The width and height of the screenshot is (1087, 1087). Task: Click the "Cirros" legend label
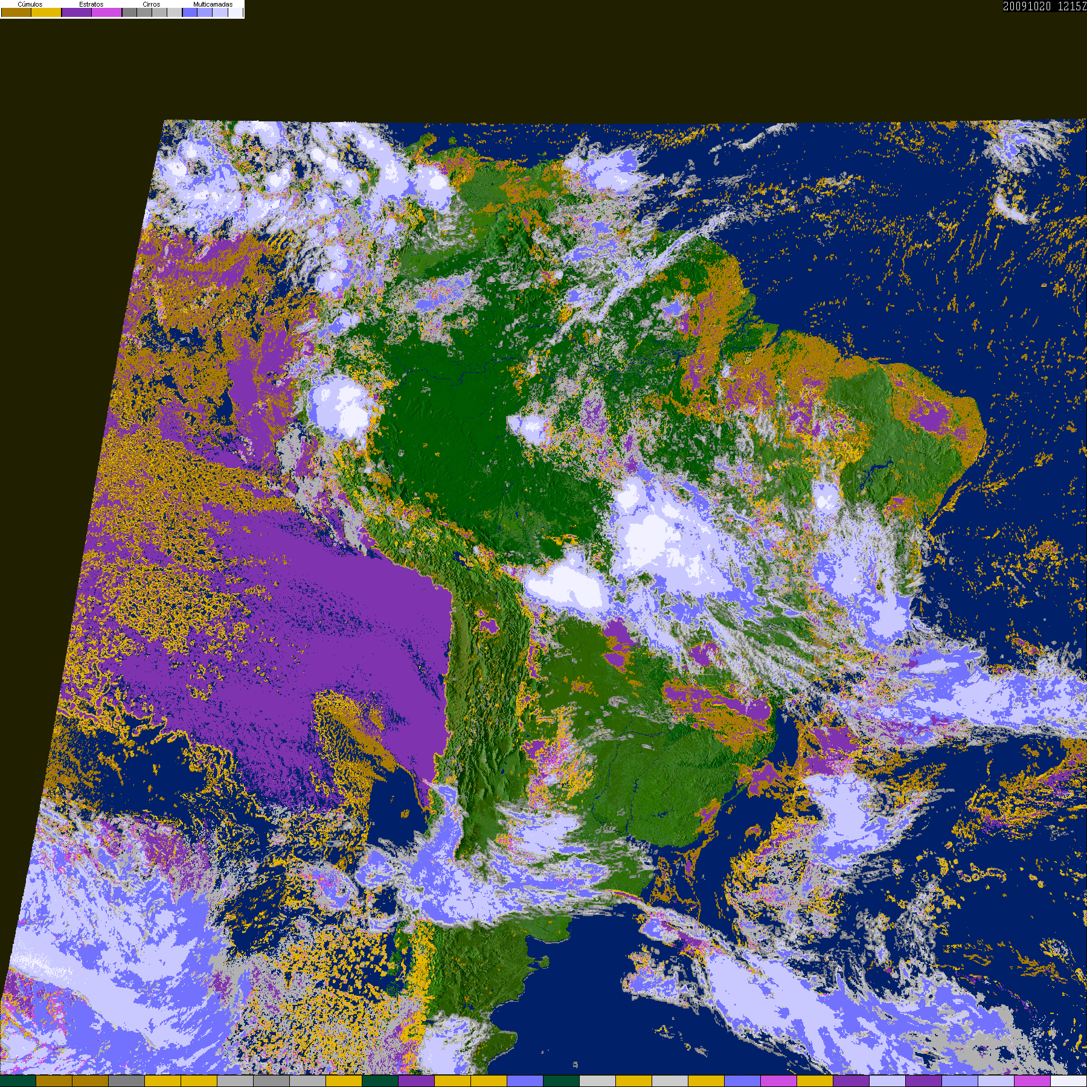(x=152, y=4)
